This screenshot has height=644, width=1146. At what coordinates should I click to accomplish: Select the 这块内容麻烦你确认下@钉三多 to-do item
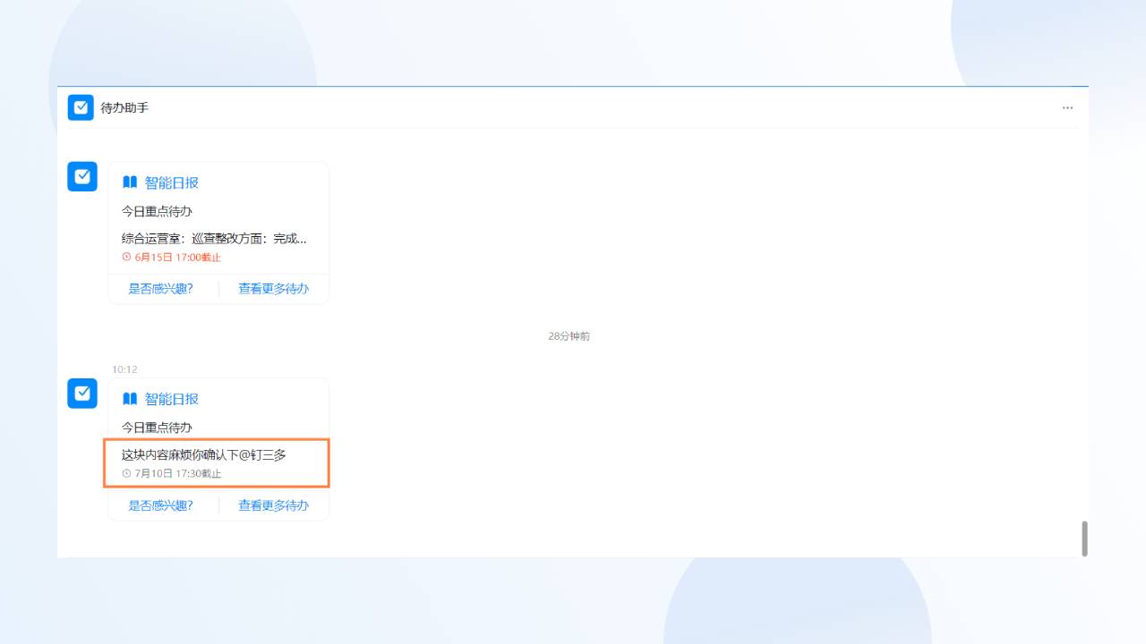click(x=204, y=455)
